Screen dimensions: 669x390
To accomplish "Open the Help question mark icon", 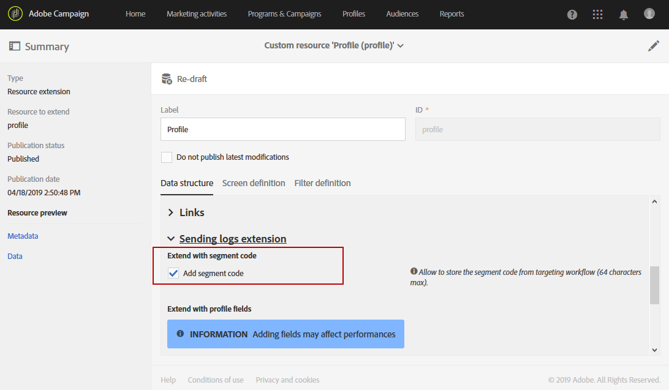I will point(572,14).
